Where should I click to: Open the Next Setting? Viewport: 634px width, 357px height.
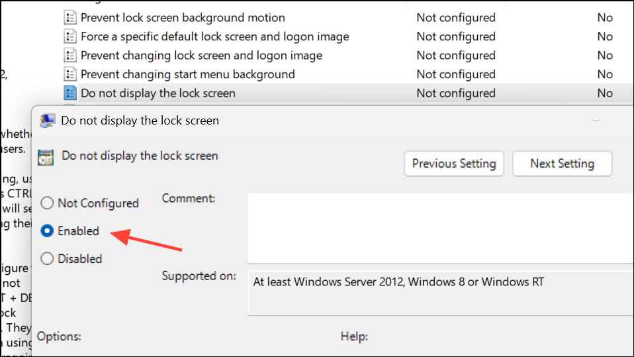tap(562, 164)
